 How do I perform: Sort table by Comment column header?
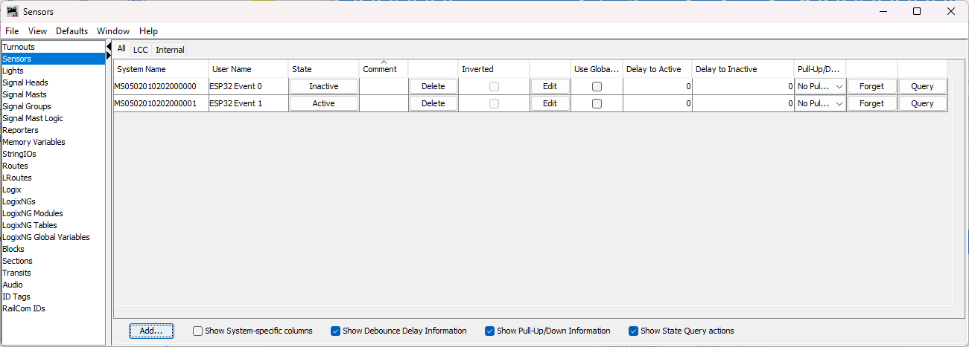(383, 69)
